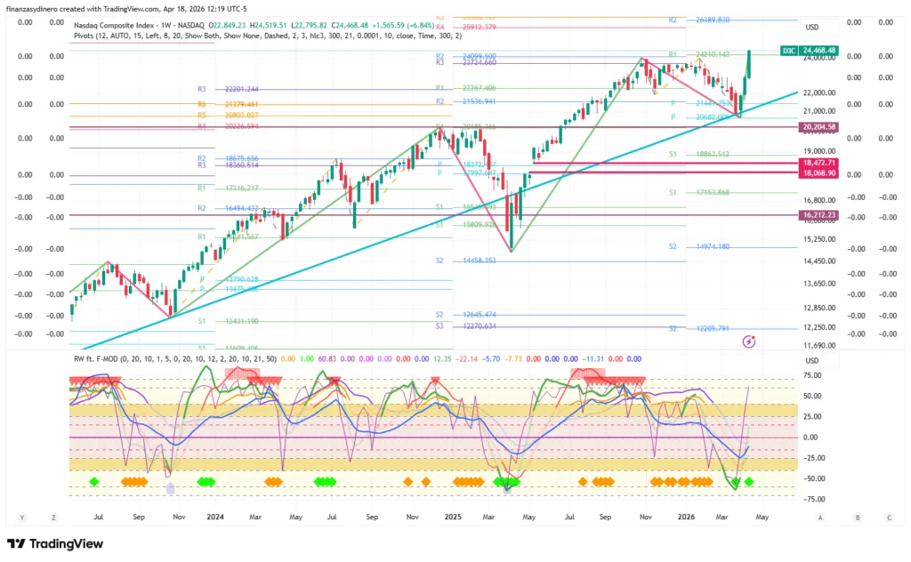
Task: Click the 16,212.23 price level label
Action: click(819, 214)
